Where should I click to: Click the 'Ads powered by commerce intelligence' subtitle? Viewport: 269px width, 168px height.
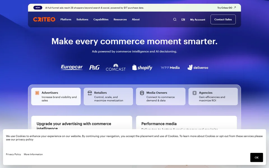point(134,52)
